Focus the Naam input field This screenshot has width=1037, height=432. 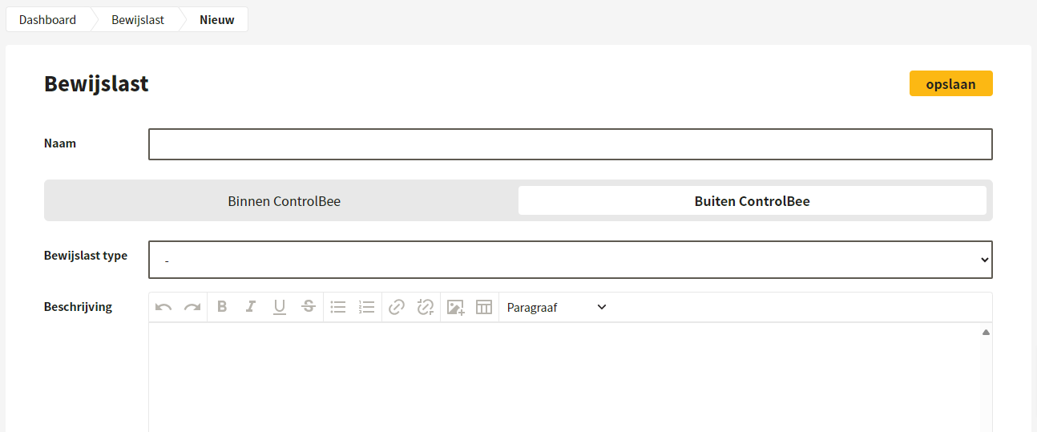(x=571, y=144)
